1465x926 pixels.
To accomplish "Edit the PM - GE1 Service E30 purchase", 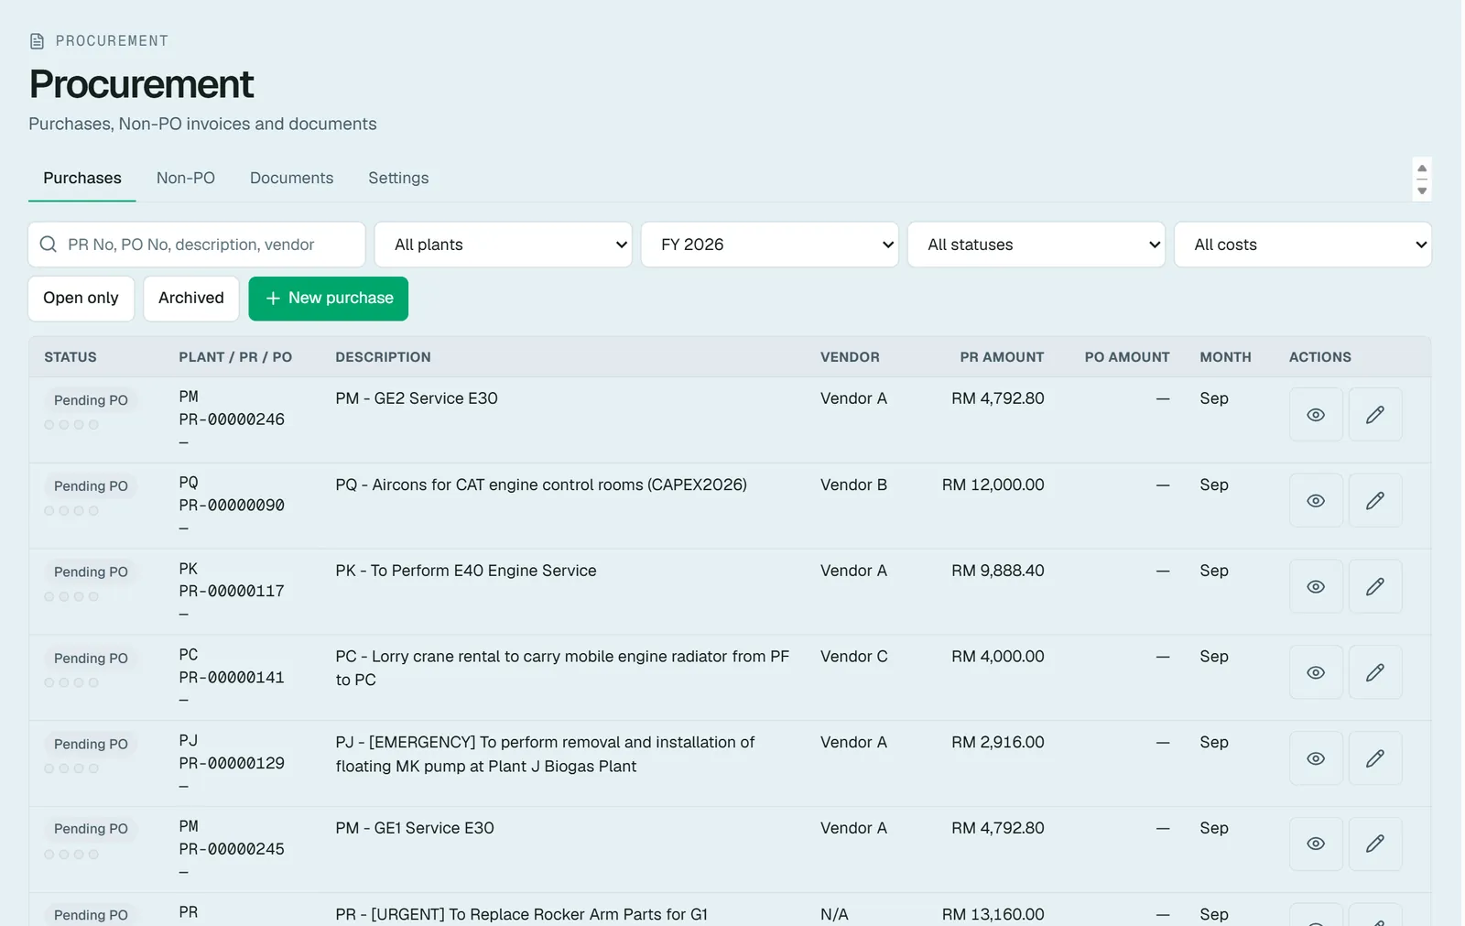I will click(1374, 844).
